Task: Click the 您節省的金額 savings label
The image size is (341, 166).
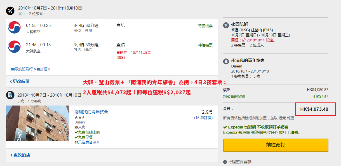Action: point(234,96)
